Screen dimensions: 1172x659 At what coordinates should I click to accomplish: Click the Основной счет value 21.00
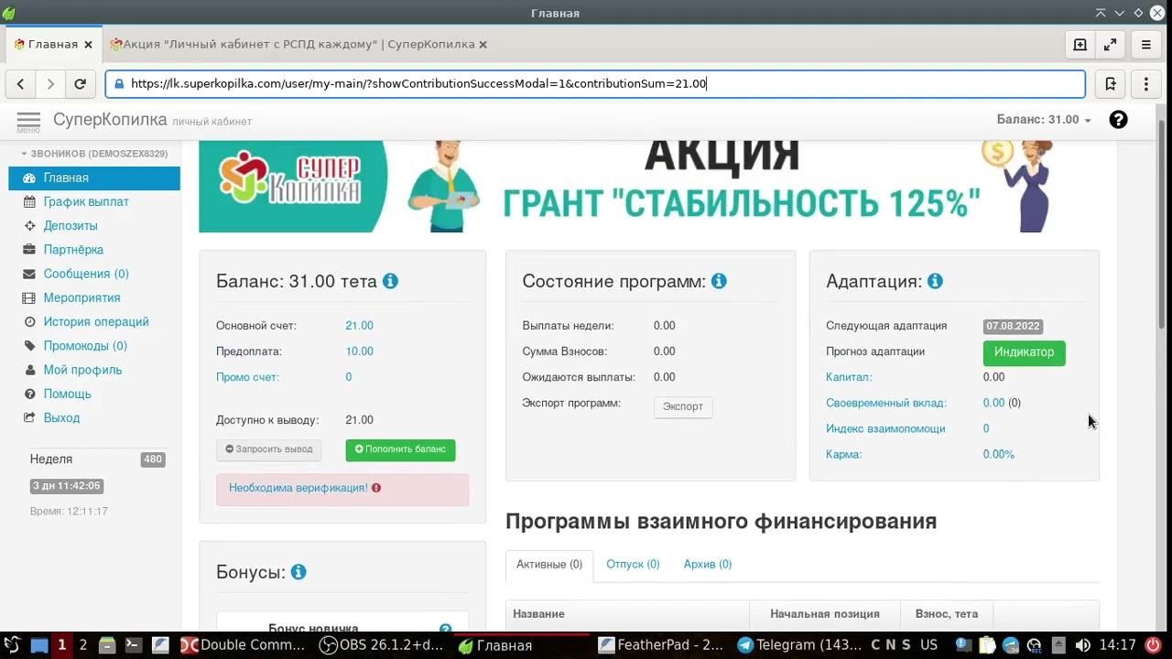coord(359,326)
